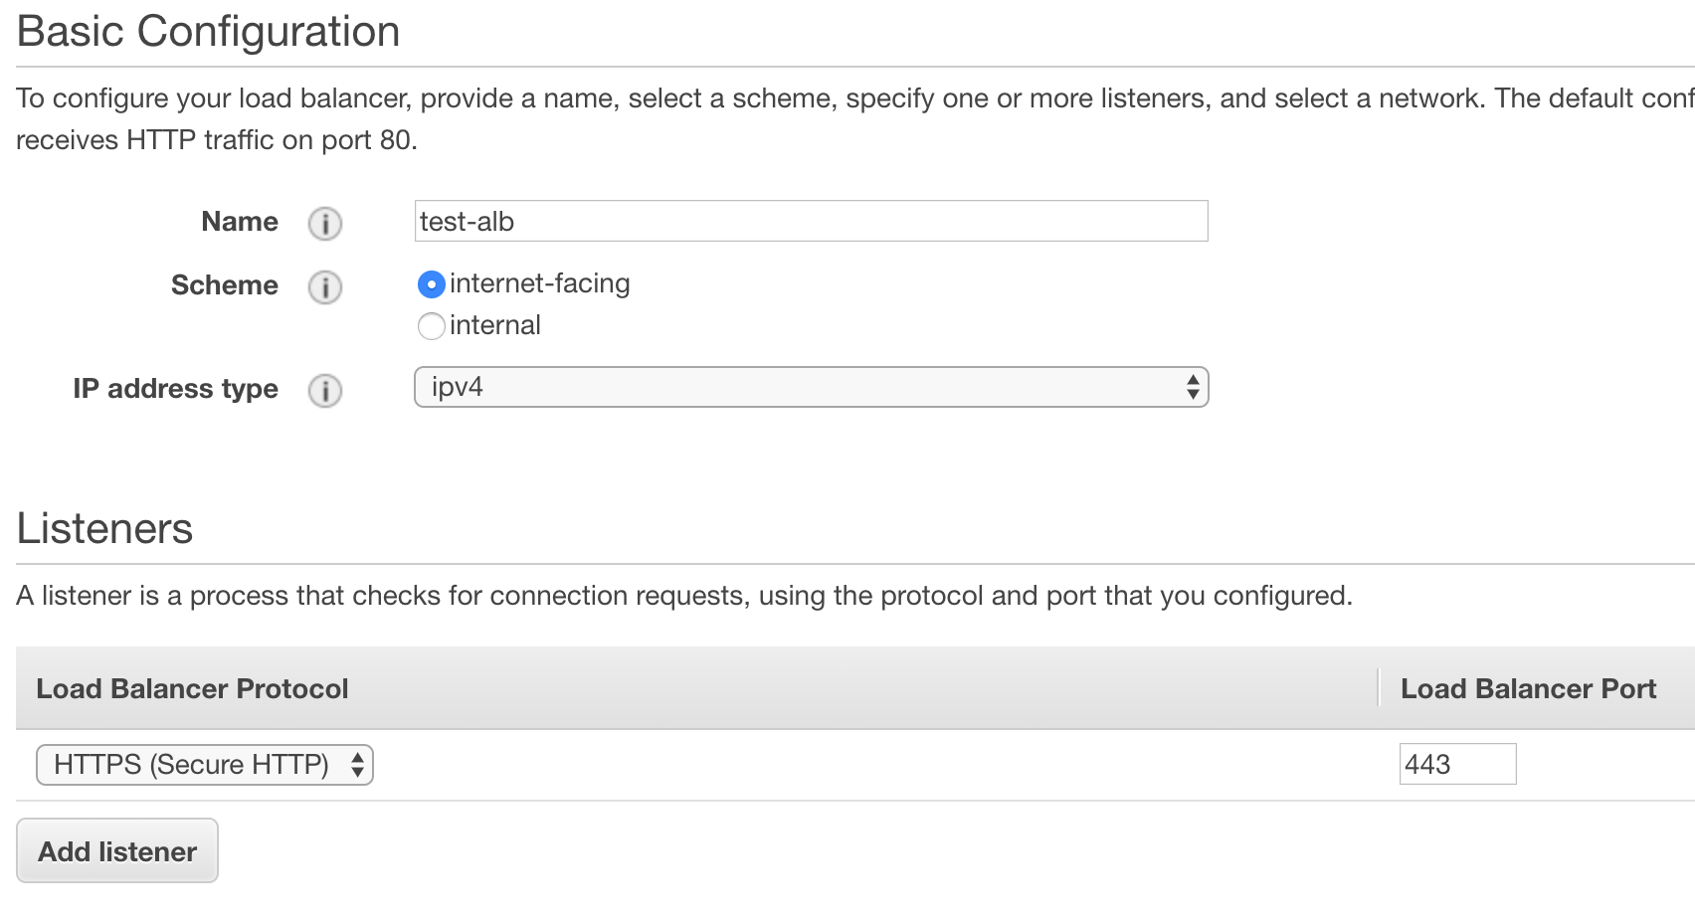Screen dimensions: 1695x923
Task: Open the IP address type dropdown
Action: [811, 387]
